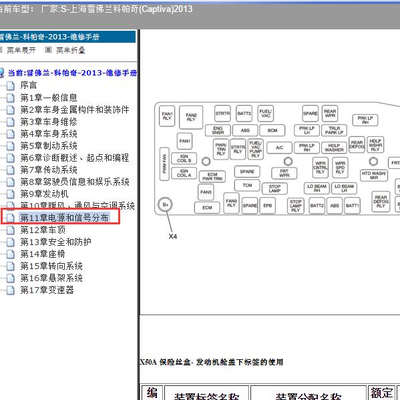
Task: Click the page icon beside 第15章转向系统
Action: tap(11, 266)
